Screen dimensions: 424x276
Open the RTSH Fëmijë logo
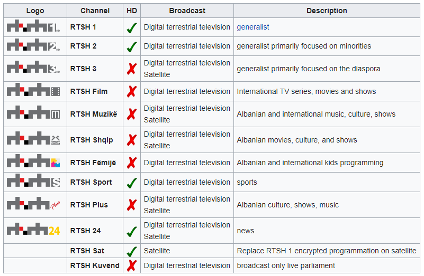[x=33, y=161]
